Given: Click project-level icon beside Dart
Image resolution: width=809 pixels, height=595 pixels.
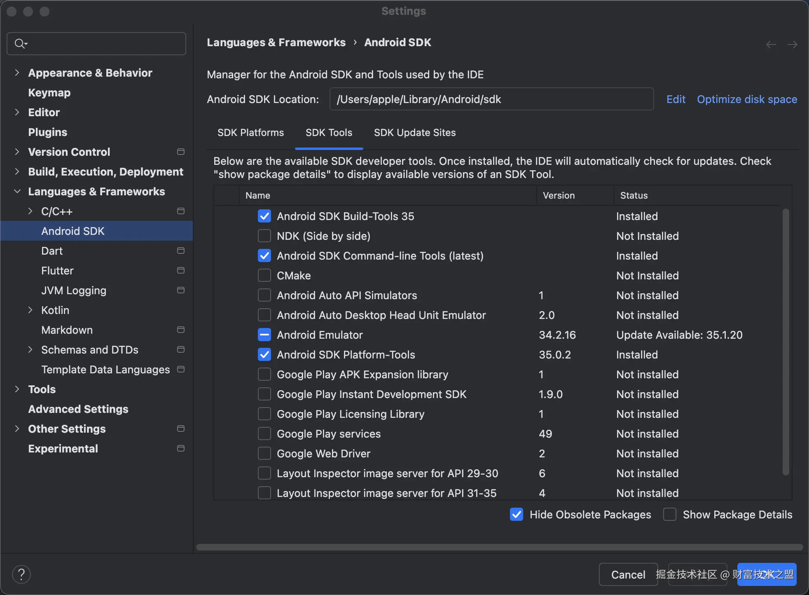Looking at the screenshot, I should pos(180,251).
